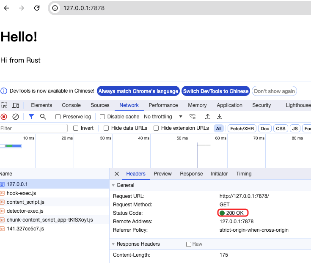Open the Lighthouse tab
This screenshot has width=311, height=263.
(298, 105)
